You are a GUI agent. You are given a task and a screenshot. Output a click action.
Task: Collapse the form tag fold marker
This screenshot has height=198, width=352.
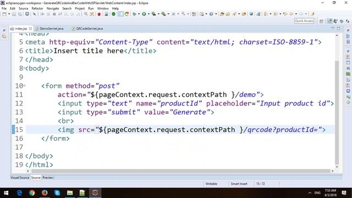point(24,85)
